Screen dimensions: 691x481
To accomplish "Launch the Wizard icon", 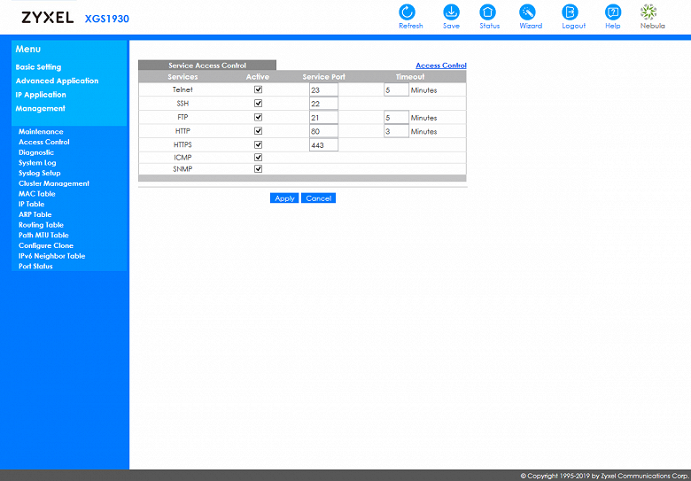I will pyautogui.click(x=527, y=12).
